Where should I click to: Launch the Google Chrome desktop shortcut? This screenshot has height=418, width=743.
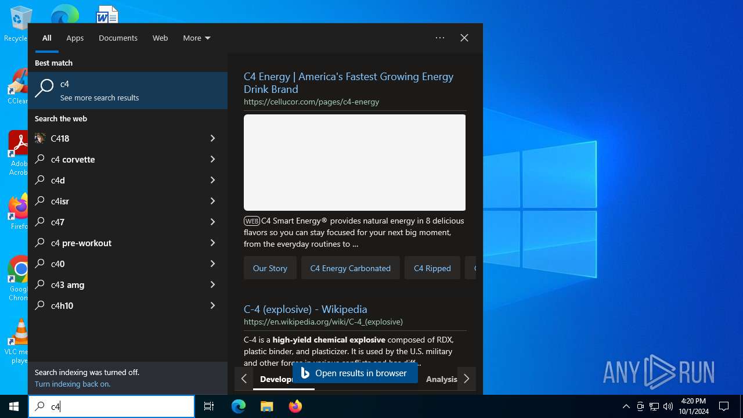click(x=19, y=279)
